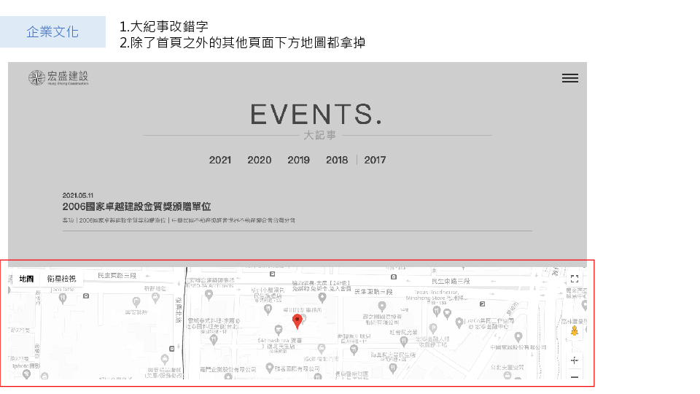Select the 2017 year tab
The width and height of the screenshot is (700, 394).
coord(375,160)
